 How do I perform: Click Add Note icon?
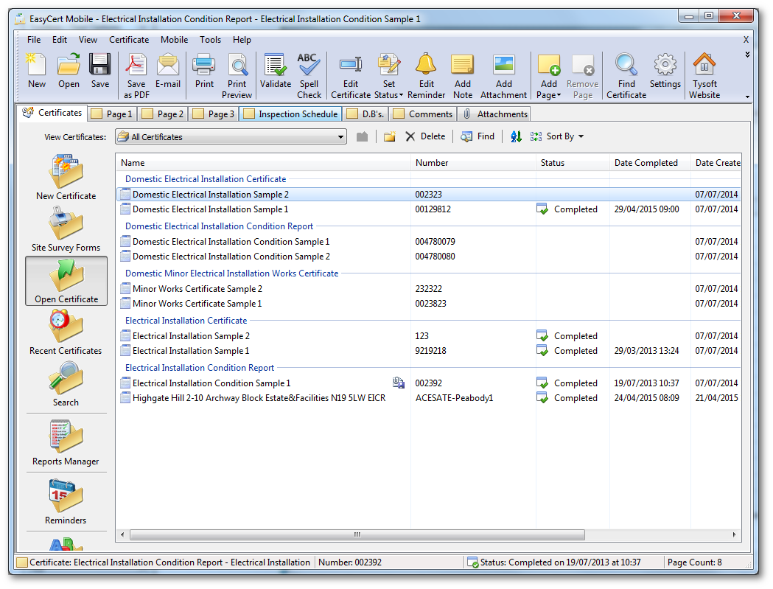coord(463,76)
